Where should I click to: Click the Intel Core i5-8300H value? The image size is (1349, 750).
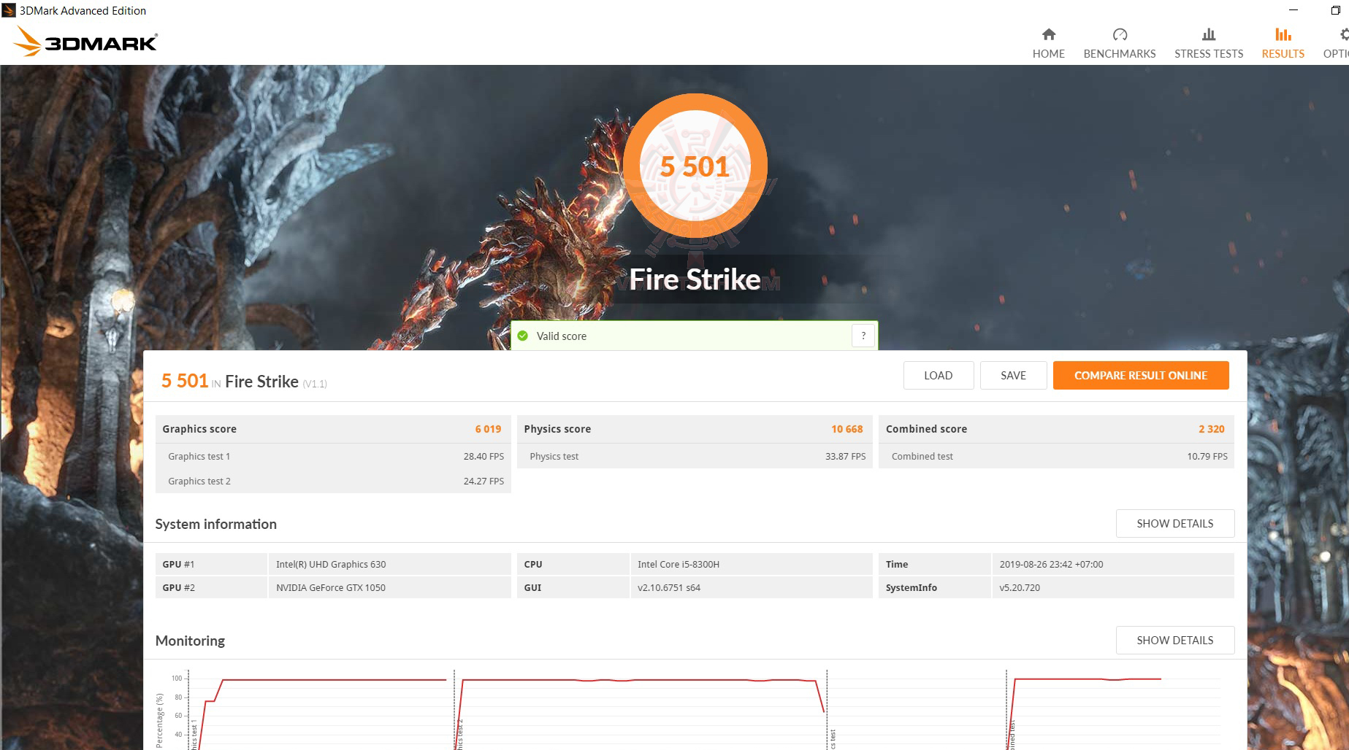(x=679, y=564)
